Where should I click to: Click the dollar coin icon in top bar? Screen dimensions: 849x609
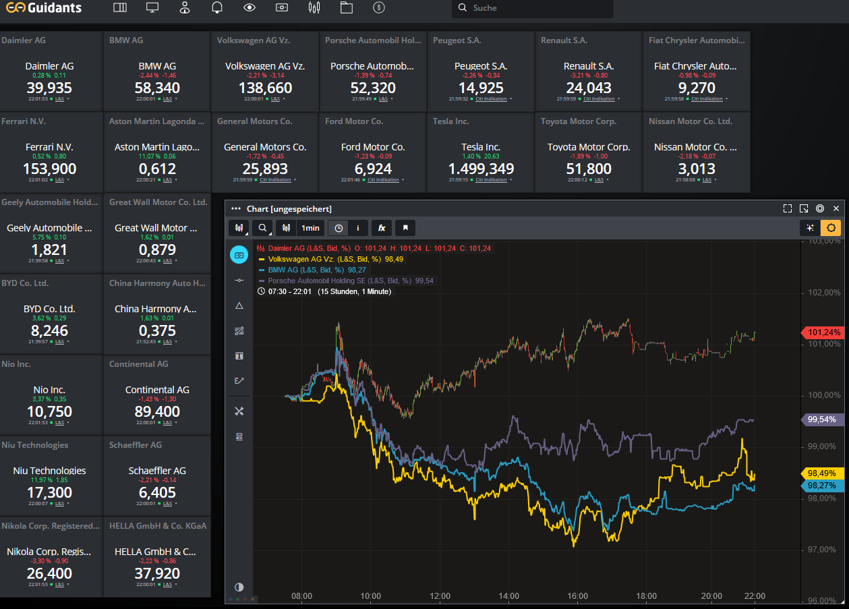(379, 8)
